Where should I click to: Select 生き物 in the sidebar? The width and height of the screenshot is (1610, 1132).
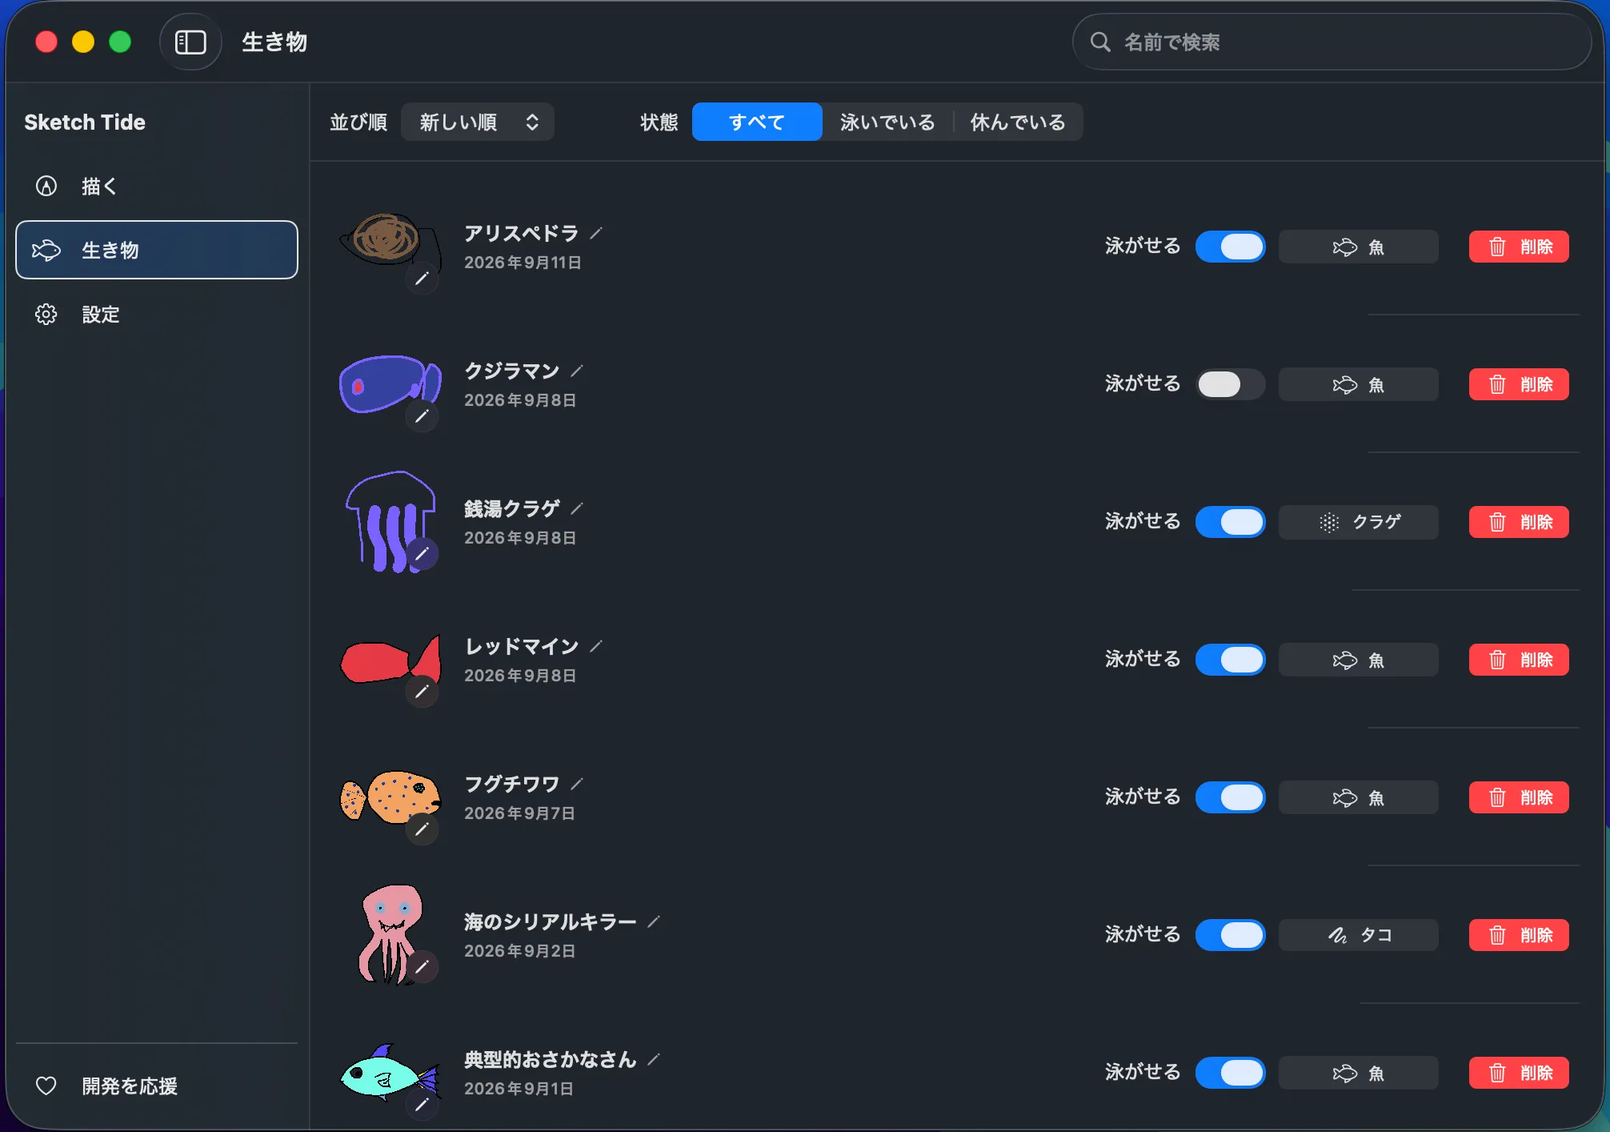157,251
